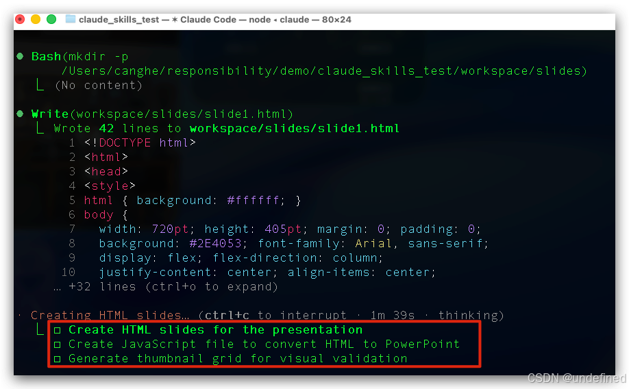Screen dimensions: 629x389
Task: Click the 'display: flex; flex-direction: column' line
Action: point(241,258)
